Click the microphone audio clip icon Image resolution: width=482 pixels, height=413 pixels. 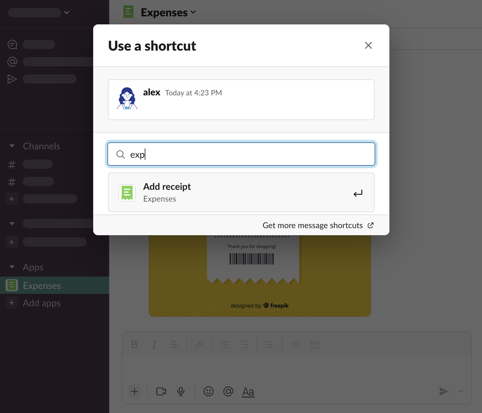181,391
